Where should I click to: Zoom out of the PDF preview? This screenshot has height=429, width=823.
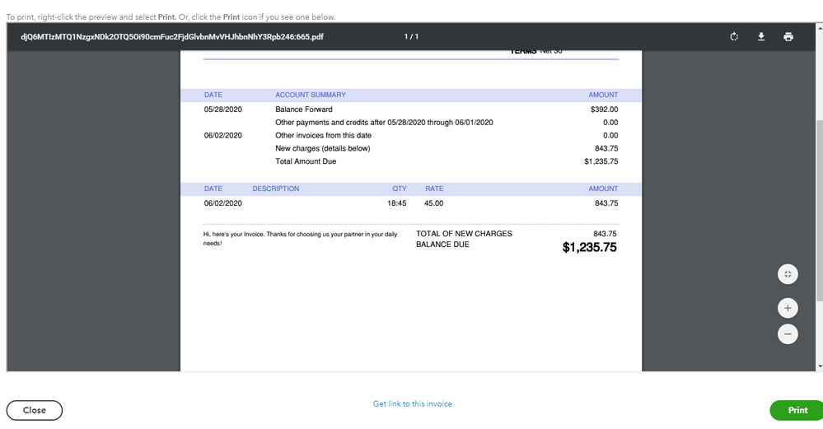[x=788, y=334]
